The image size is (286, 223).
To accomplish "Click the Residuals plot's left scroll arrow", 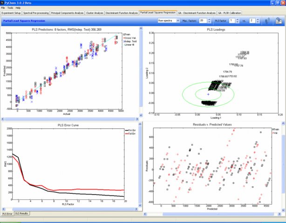I will (x=145, y=214).
